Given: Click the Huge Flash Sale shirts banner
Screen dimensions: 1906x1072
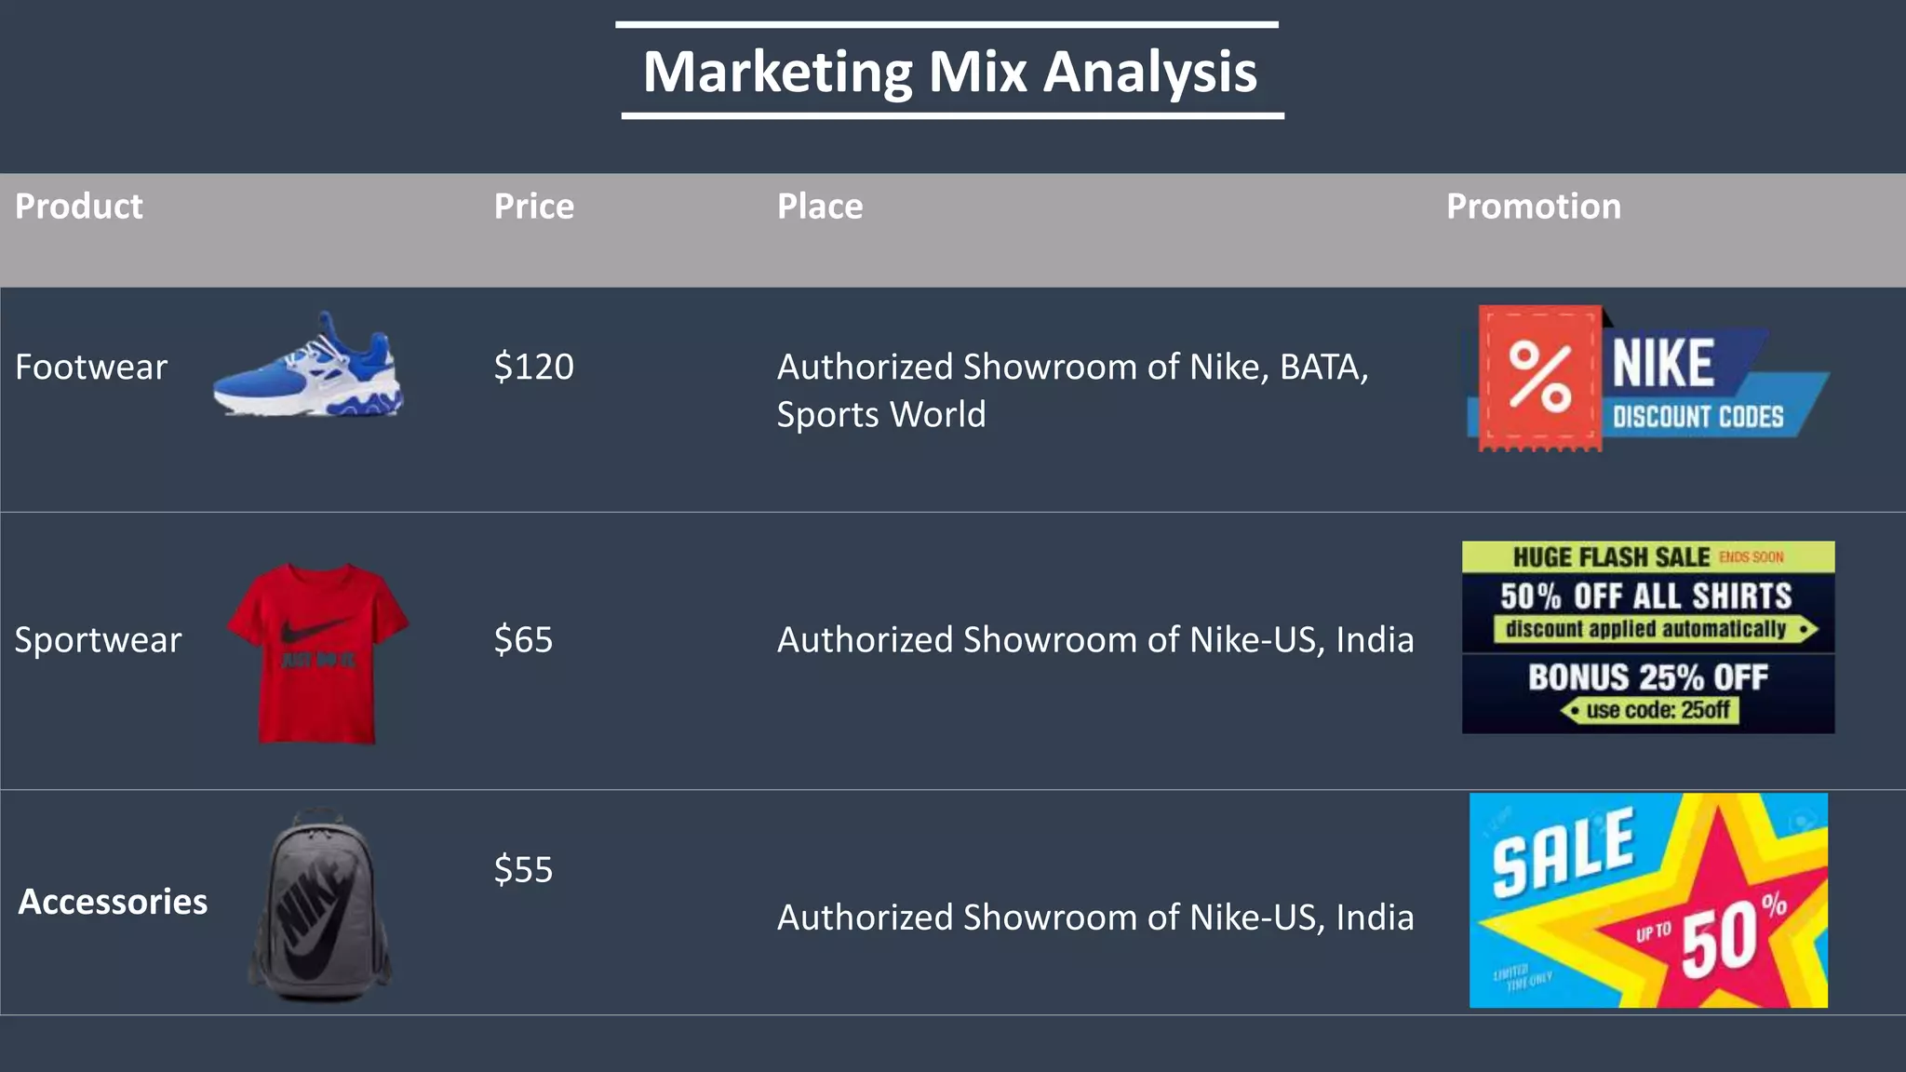Looking at the screenshot, I should pyautogui.click(x=1647, y=596).
